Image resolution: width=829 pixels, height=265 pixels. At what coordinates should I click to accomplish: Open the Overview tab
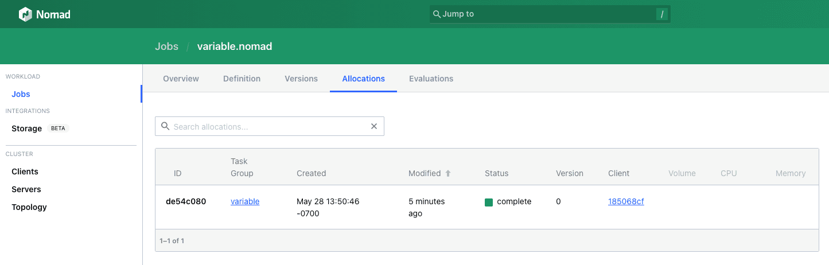click(x=181, y=79)
